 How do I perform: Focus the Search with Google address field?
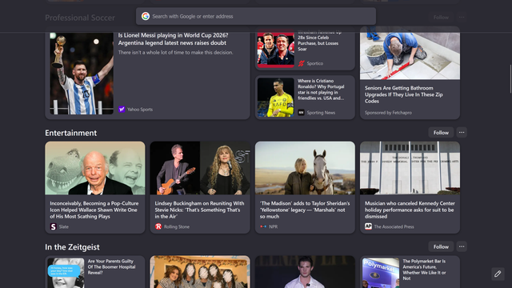[256, 16]
